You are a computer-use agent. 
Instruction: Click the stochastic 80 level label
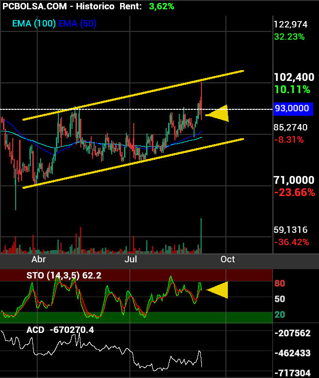[280, 283]
